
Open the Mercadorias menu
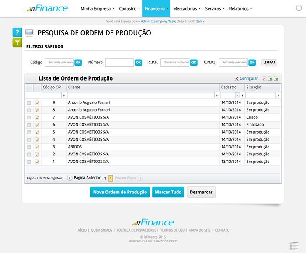[187, 8]
